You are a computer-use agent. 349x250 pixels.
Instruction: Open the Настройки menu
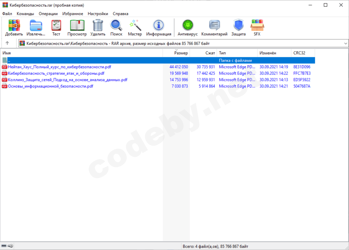coord(98,14)
